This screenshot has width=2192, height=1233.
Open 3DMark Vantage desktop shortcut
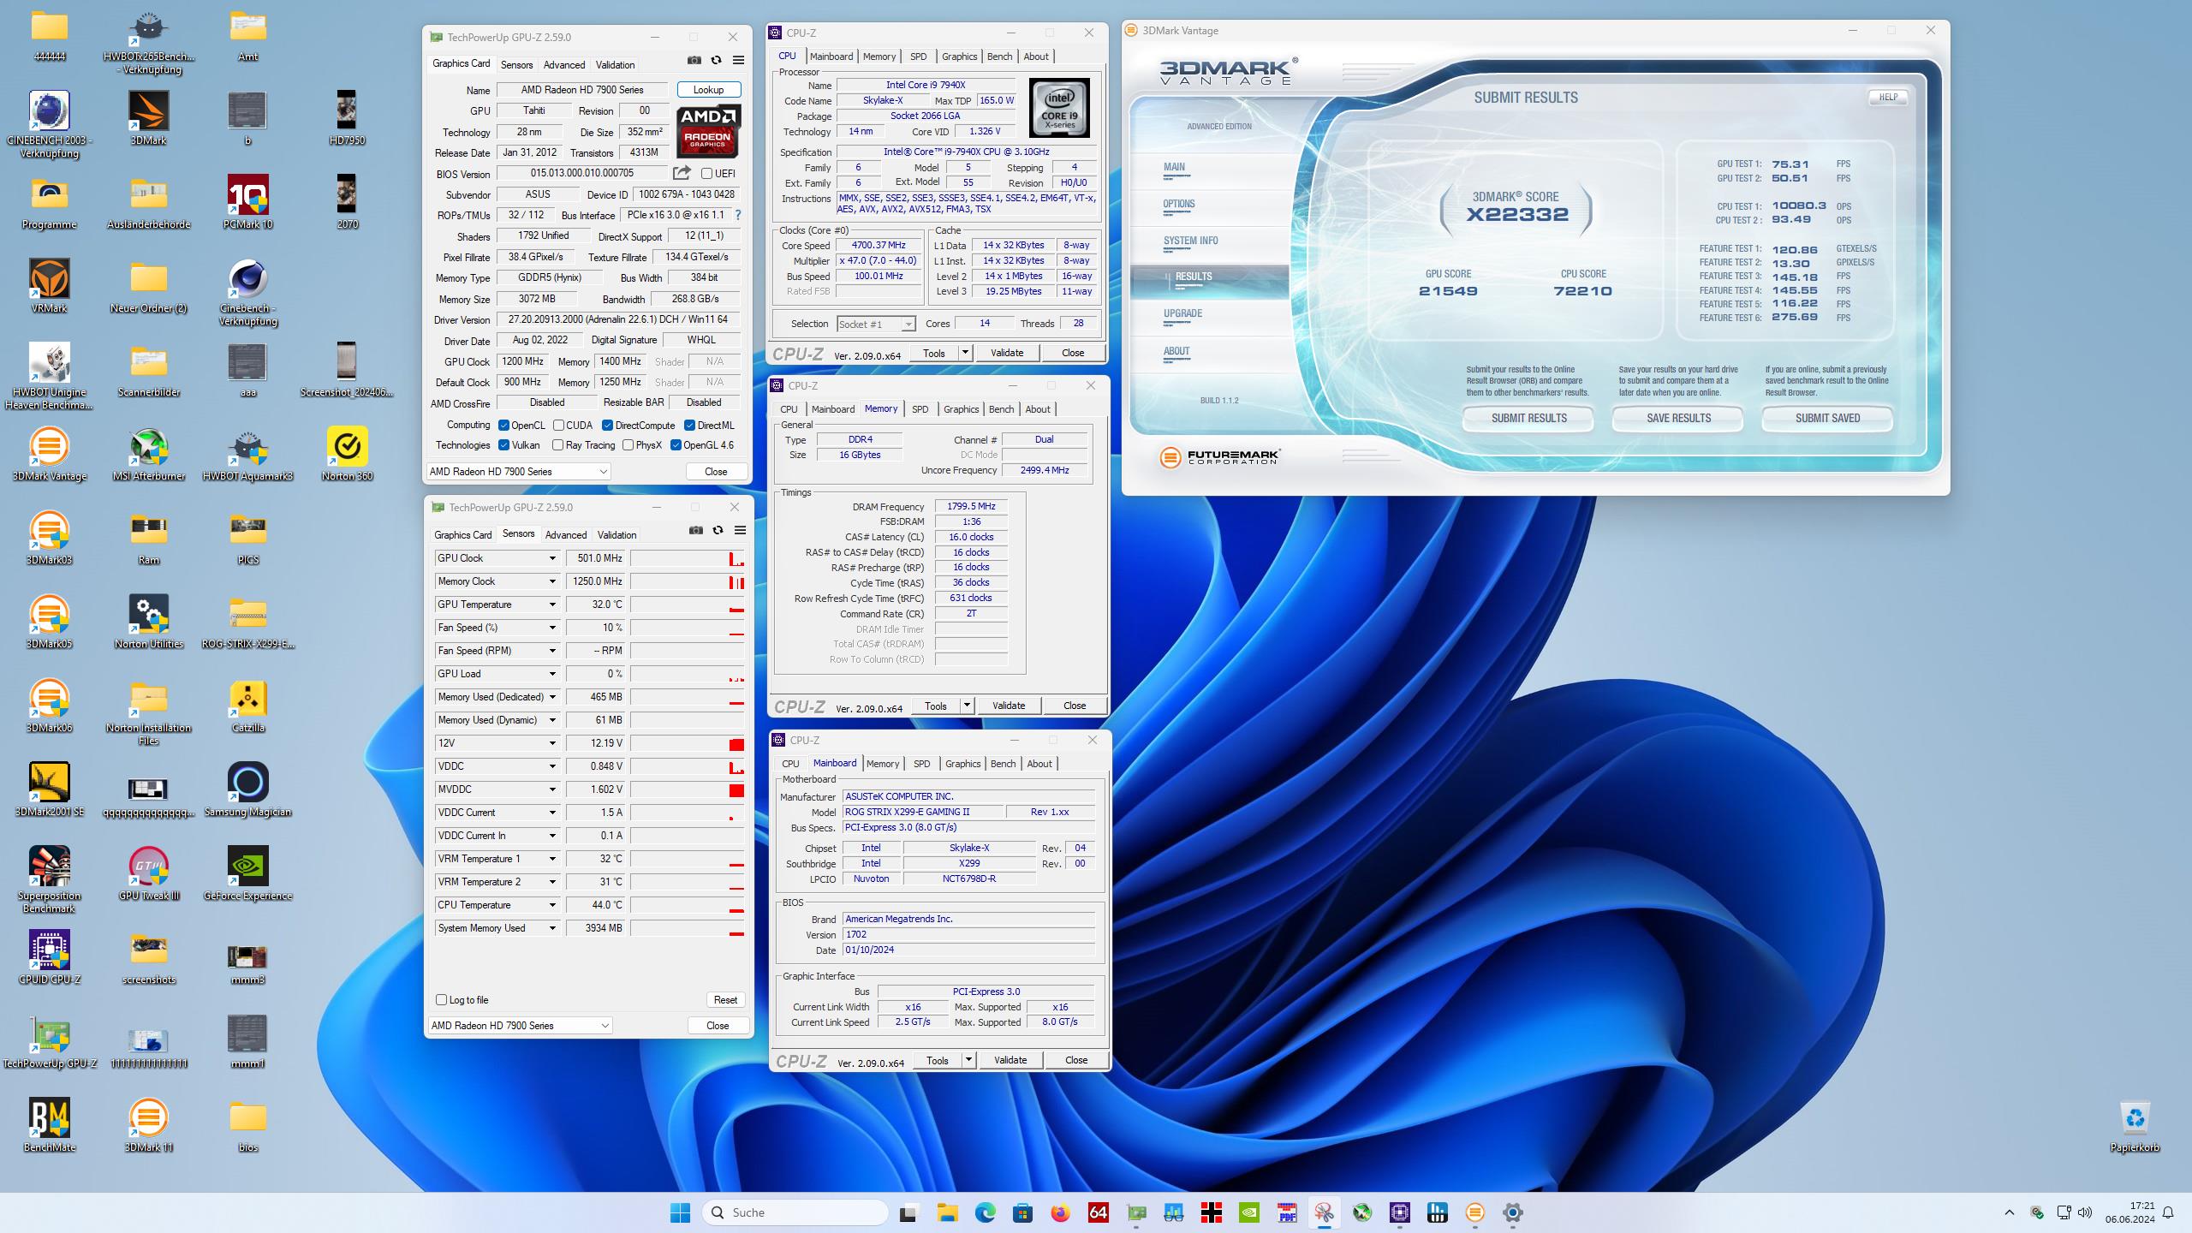(x=50, y=455)
